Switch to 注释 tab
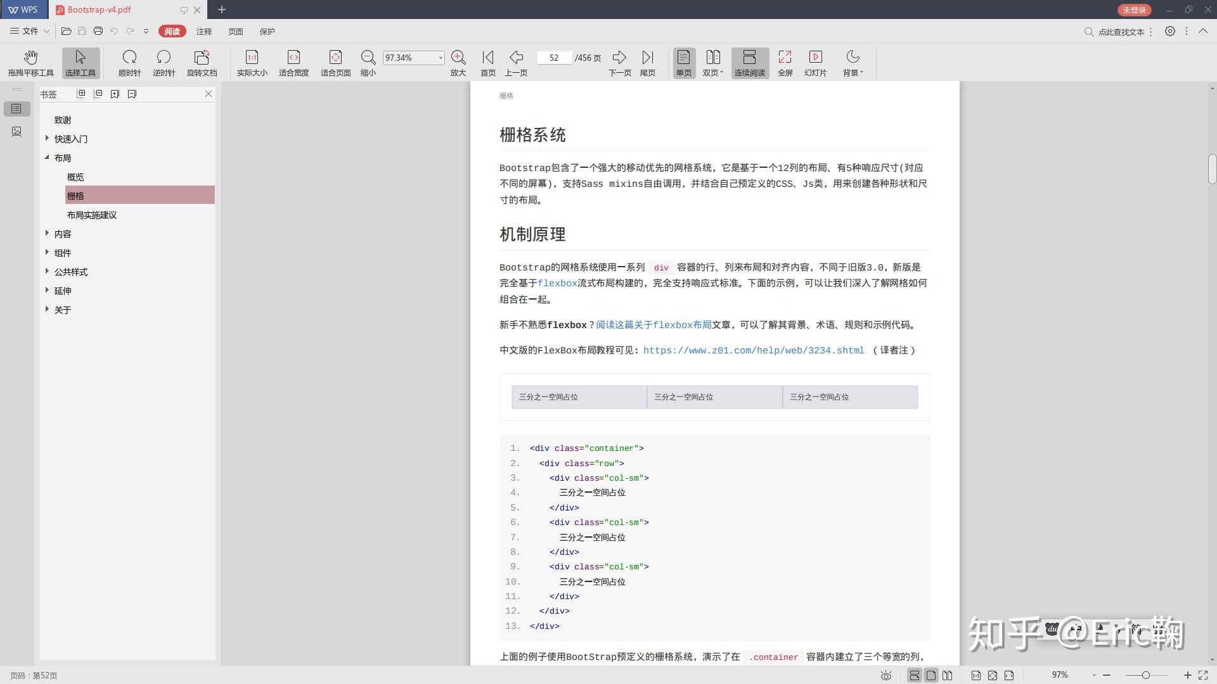This screenshot has height=684, width=1217. pyautogui.click(x=204, y=31)
